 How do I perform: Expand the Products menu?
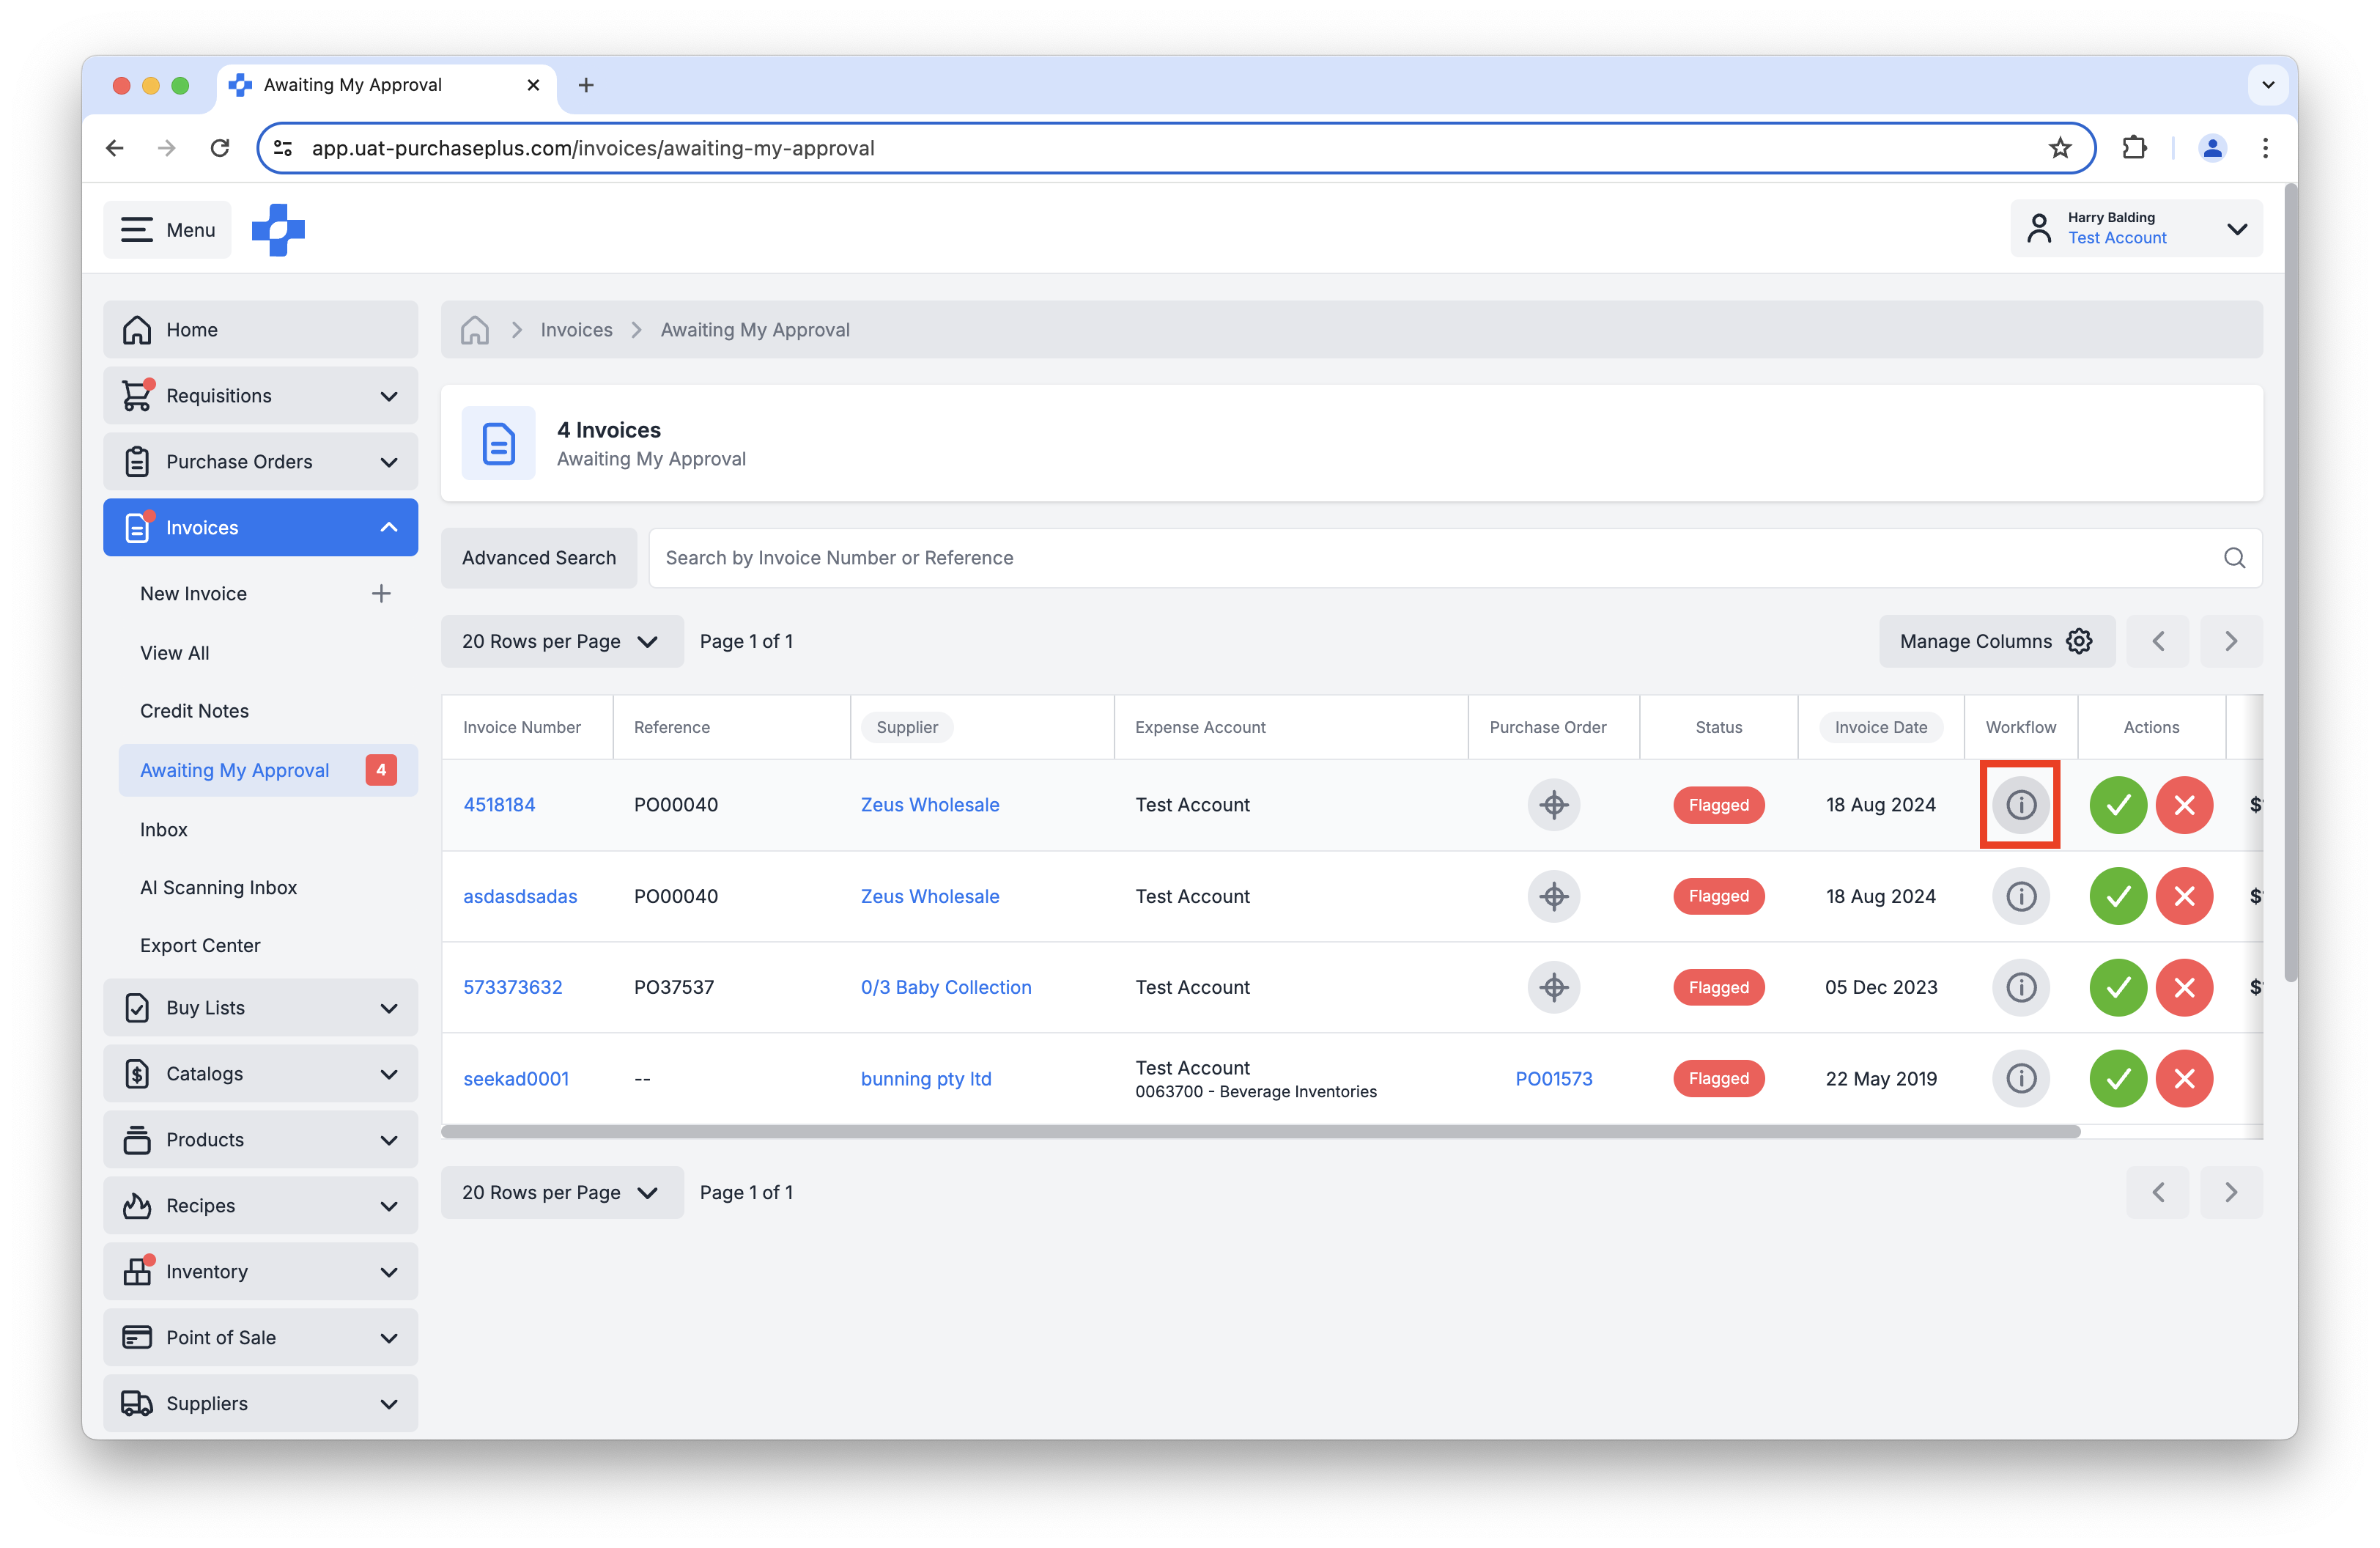coord(260,1140)
